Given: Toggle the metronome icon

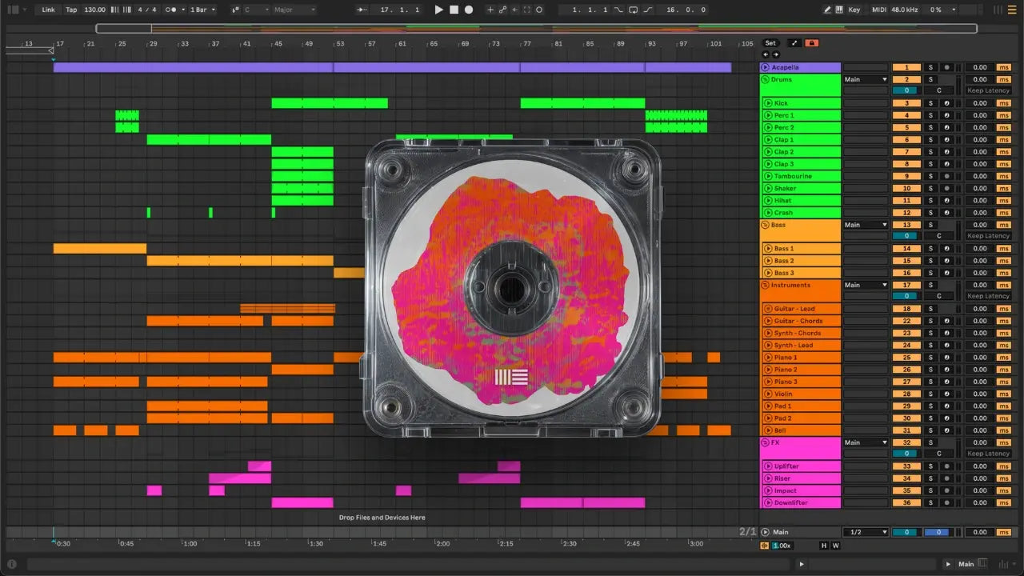Looking at the screenshot, I should click(170, 10).
